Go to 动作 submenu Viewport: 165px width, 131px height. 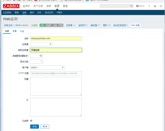(39, 12)
